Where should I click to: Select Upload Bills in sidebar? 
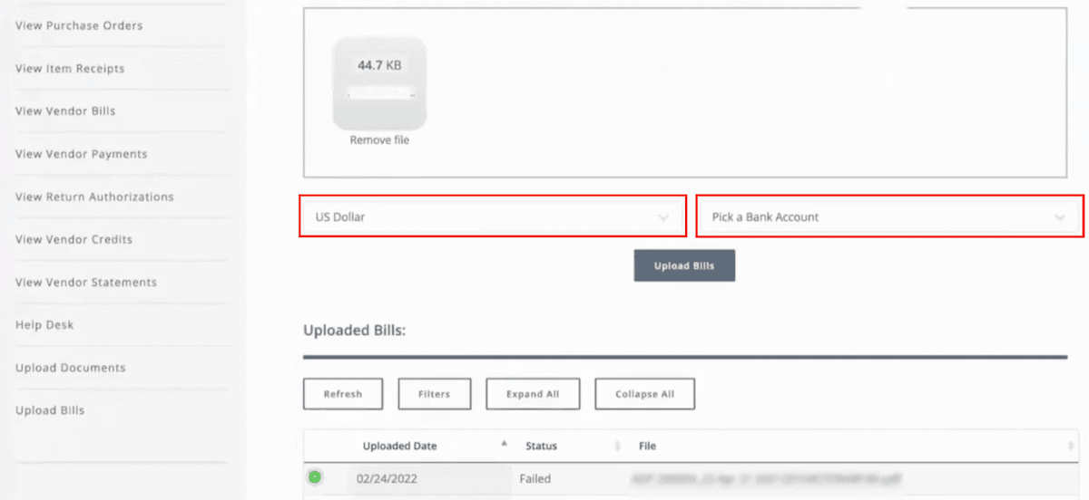(50, 410)
